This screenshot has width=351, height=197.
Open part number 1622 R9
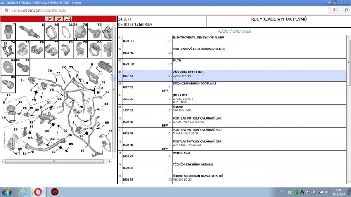pos(128,134)
